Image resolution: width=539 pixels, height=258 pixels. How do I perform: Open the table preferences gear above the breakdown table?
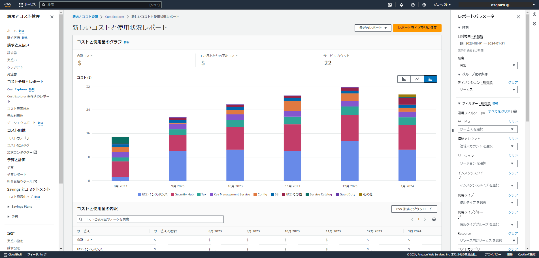pos(434,219)
